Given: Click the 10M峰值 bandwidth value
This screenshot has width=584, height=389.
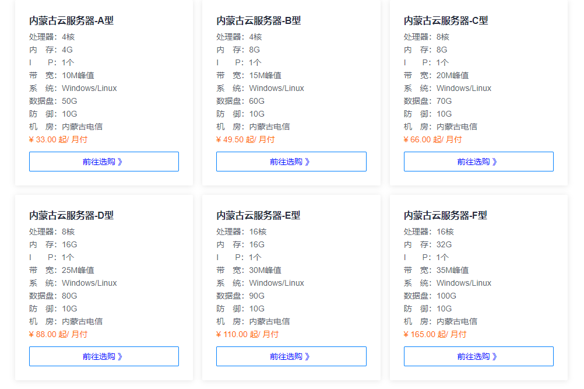Looking at the screenshot, I should [x=78, y=75].
